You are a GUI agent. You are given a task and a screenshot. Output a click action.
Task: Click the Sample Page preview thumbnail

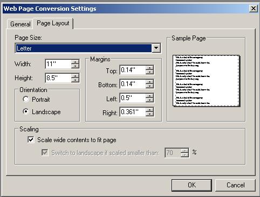(206, 81)
